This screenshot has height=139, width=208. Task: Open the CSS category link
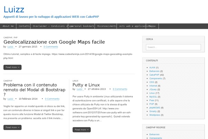click(x=151, y=82)
